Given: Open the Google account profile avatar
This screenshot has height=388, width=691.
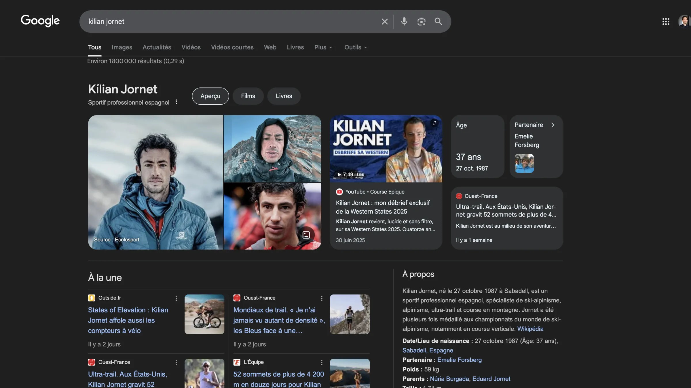Looking at the screenshot, I should click(x=684, y=22).
